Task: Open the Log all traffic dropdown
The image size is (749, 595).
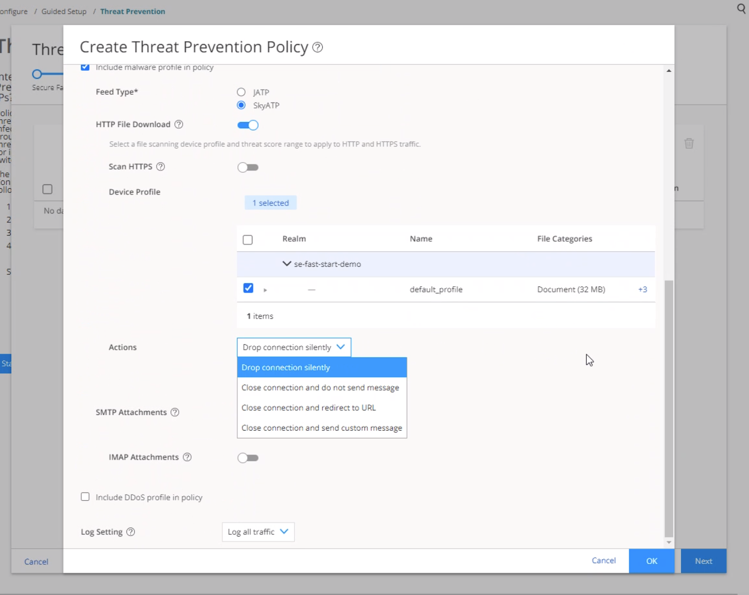Action: pos(258,531)
